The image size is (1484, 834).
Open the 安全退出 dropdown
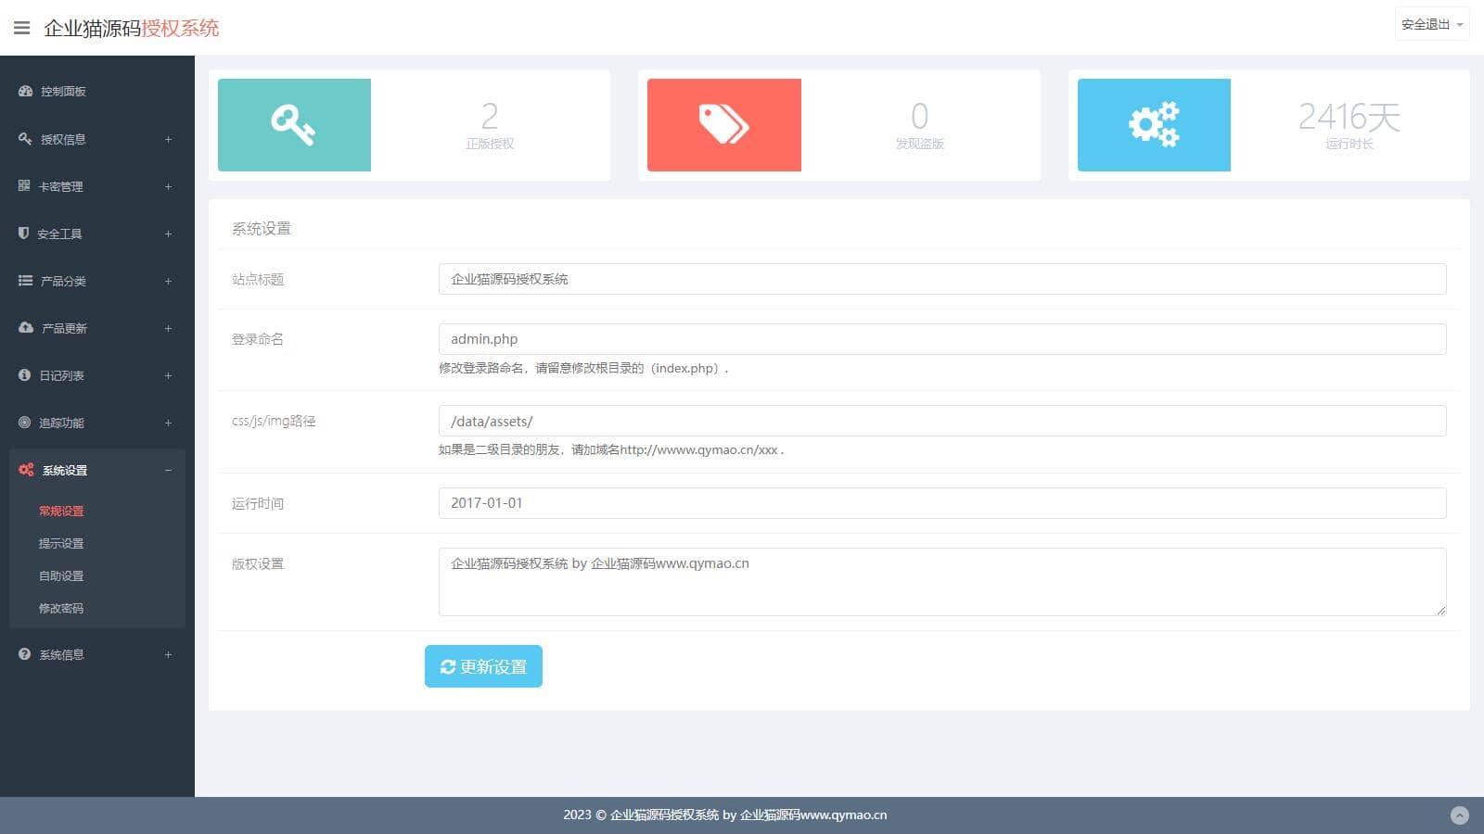[1432, 24]
